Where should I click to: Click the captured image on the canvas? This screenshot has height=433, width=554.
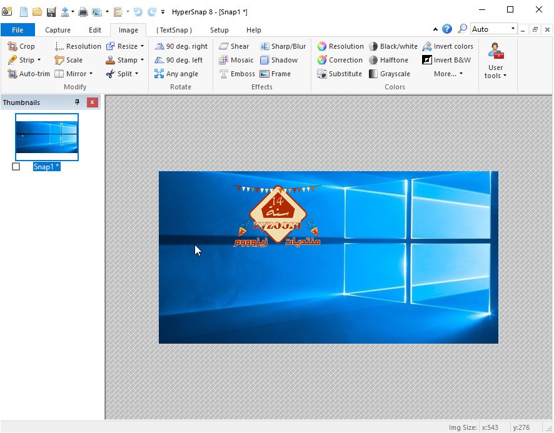328,257
